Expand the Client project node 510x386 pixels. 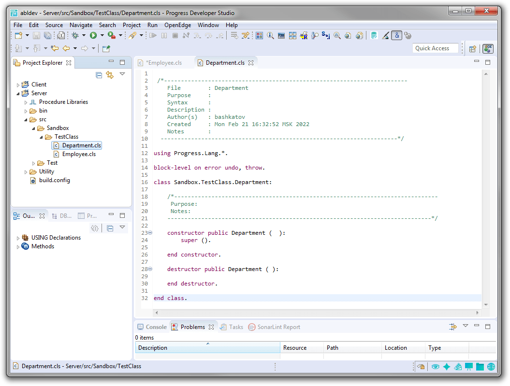[x=18, y=85]
